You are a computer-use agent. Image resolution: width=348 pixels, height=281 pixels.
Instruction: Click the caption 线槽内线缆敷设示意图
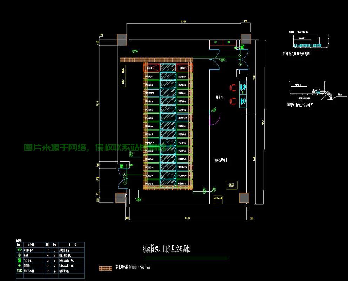(296, 53)
